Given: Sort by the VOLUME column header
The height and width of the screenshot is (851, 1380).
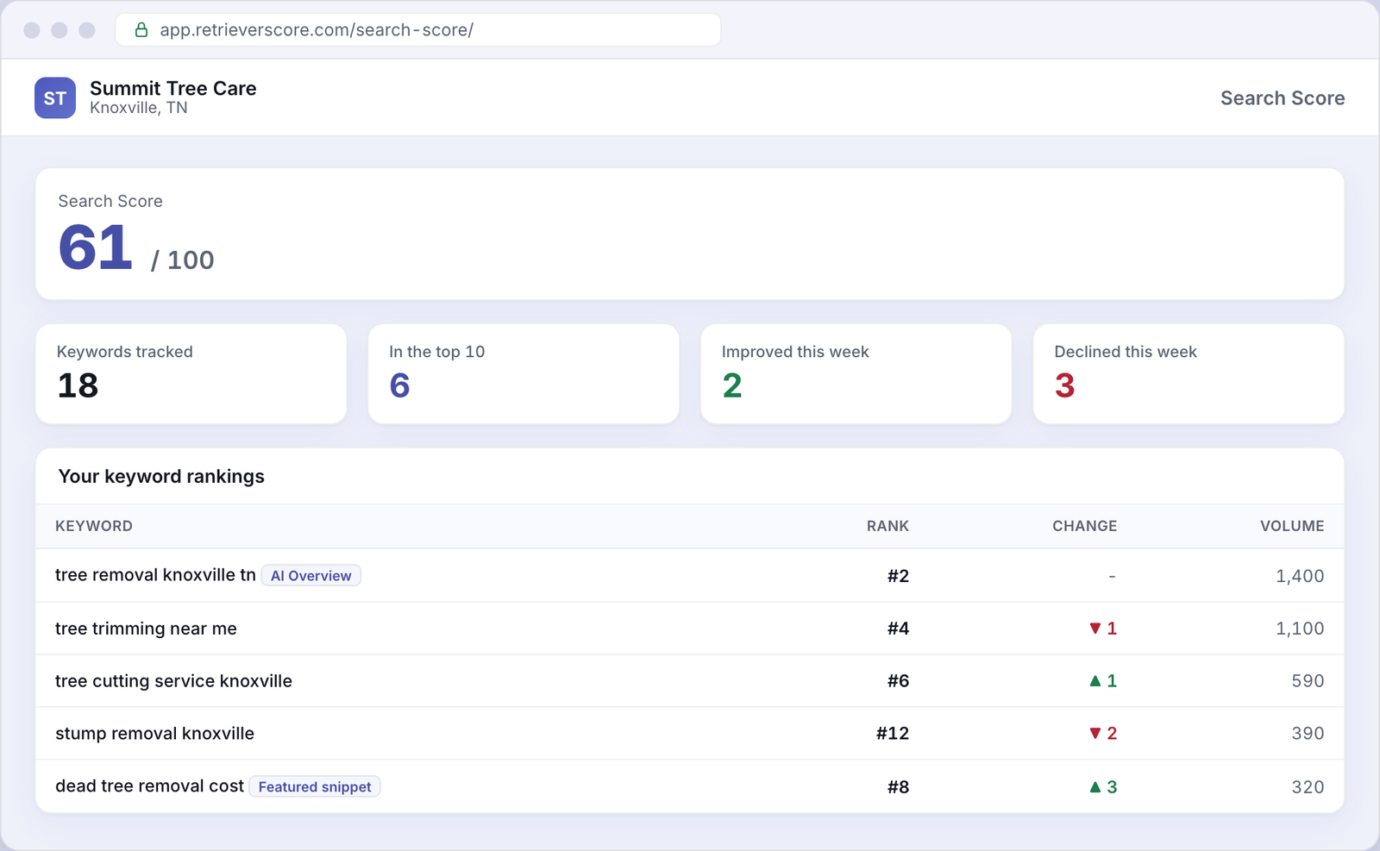Looking at the screenshot, I should 1292,526.
